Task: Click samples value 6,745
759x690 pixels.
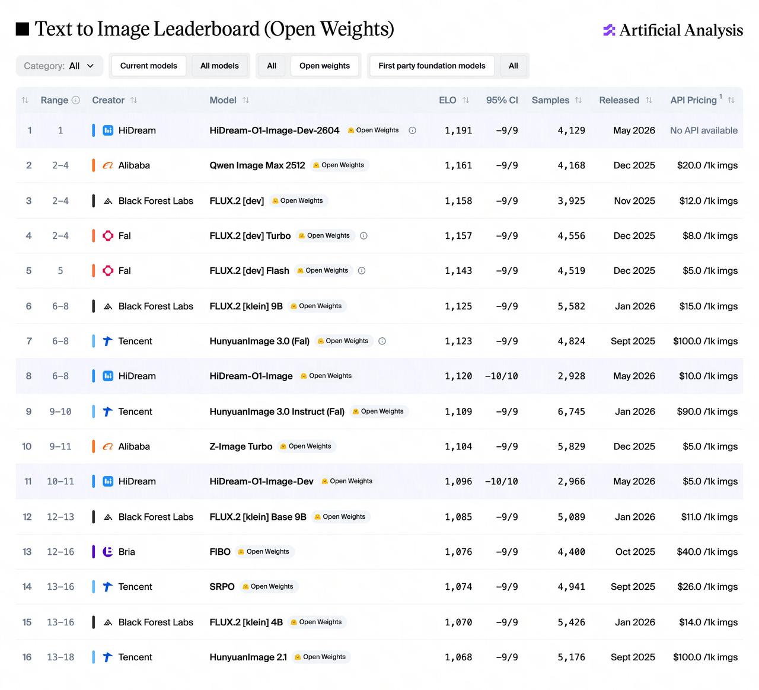Action: coord(571,411)
